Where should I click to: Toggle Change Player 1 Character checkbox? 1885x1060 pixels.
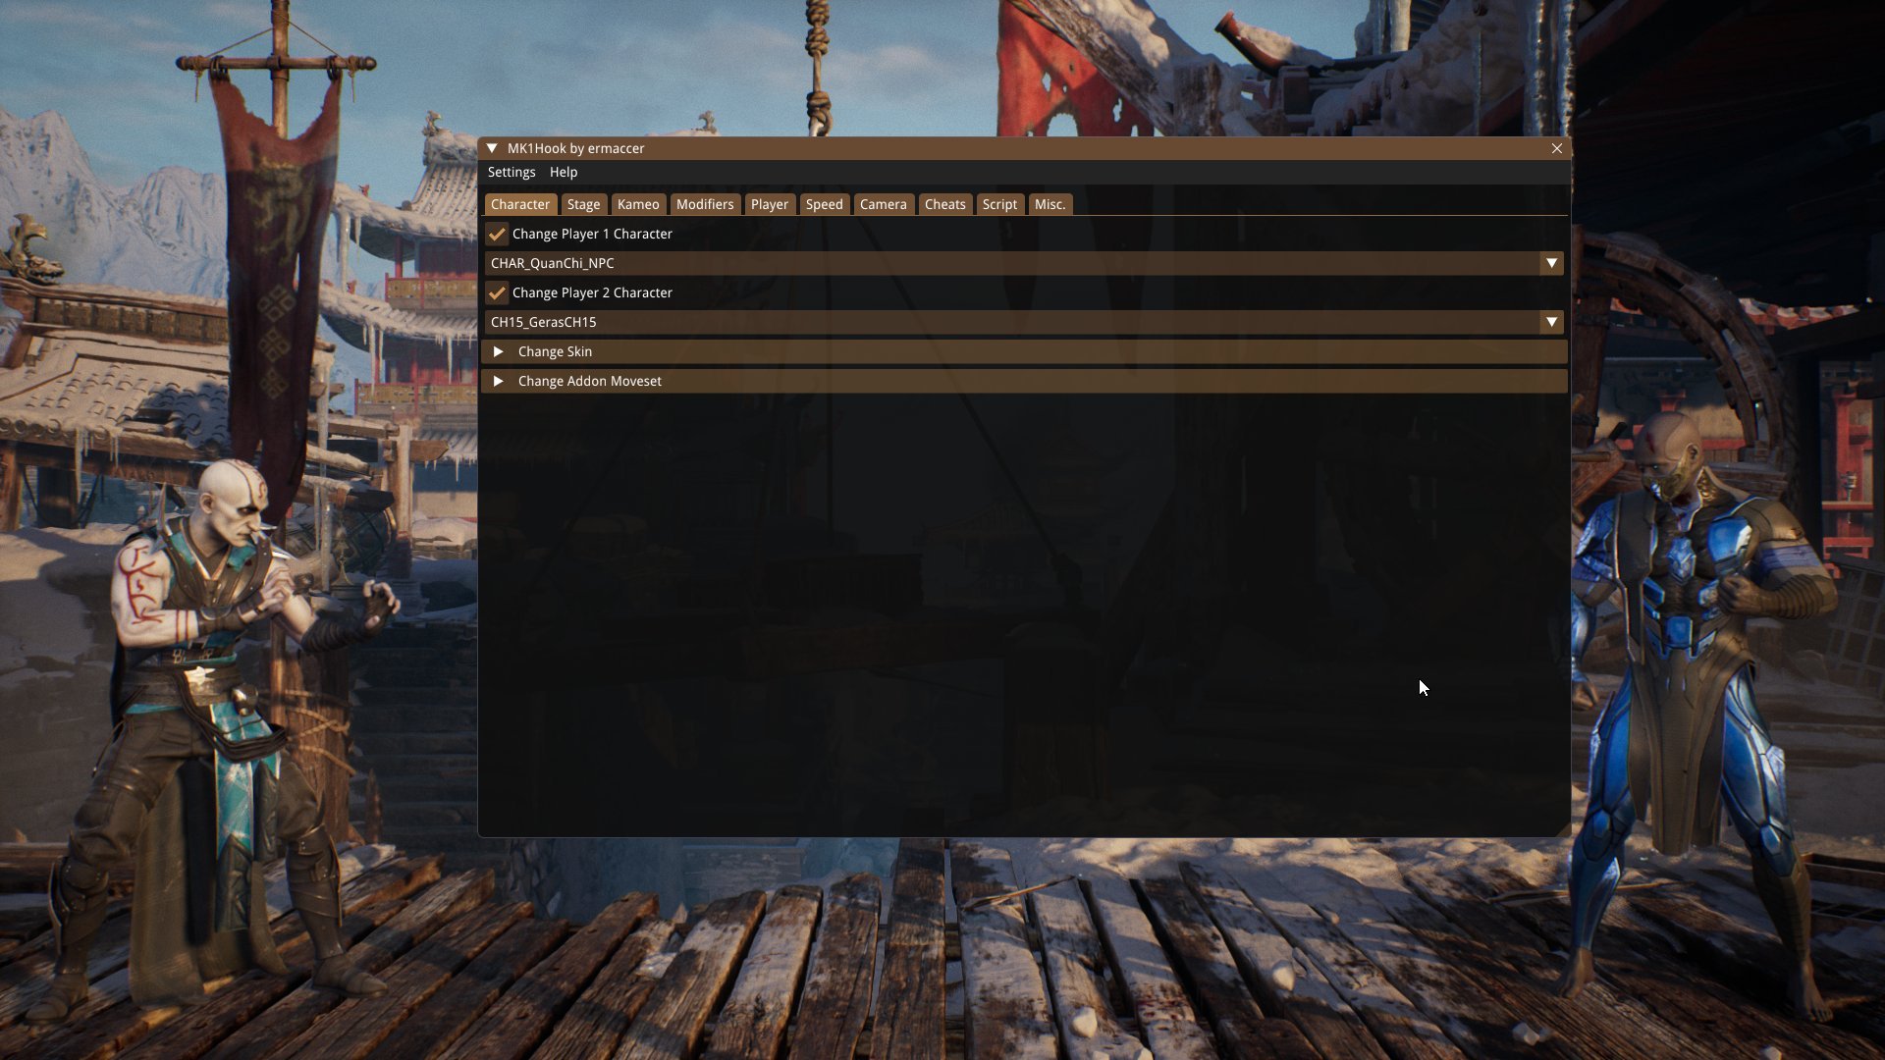(x=497, y=235)
